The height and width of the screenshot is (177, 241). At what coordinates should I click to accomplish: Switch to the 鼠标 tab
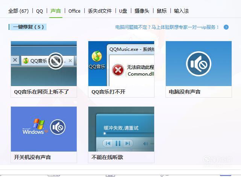(162, 11)
